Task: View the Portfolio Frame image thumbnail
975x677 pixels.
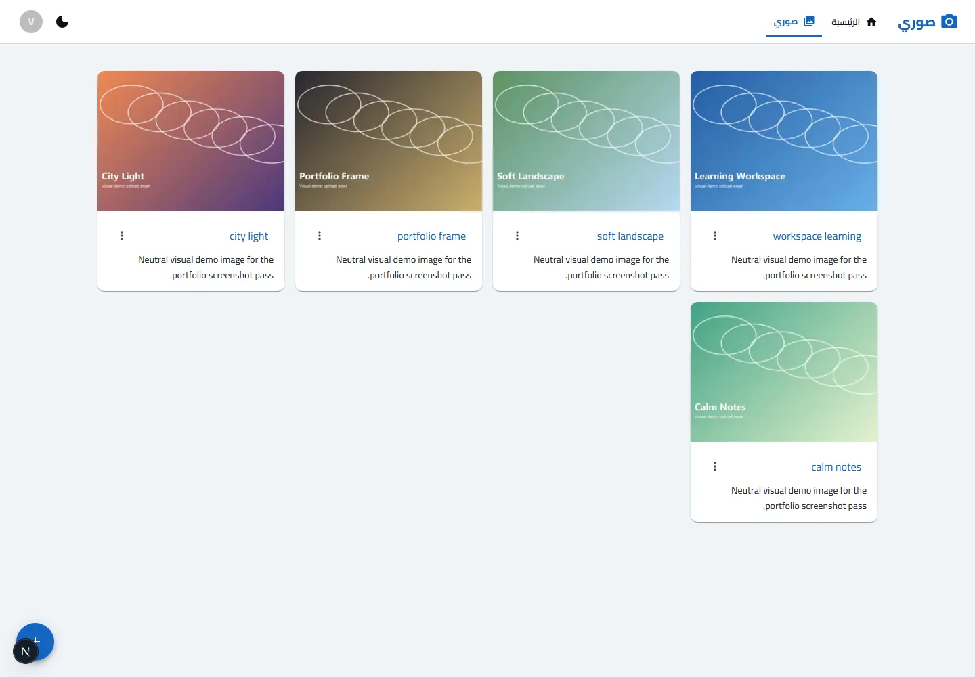Action: pos(389,141)
